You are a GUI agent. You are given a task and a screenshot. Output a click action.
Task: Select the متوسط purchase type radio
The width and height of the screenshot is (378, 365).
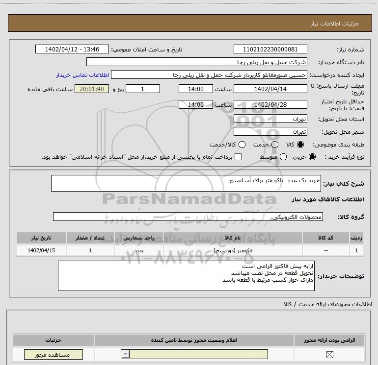tap(283, 157)
